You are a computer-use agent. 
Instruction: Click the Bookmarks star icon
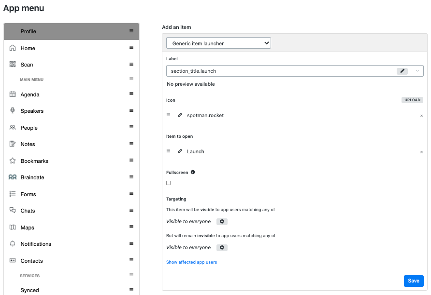pyautogui.click(x=13, y=161)
